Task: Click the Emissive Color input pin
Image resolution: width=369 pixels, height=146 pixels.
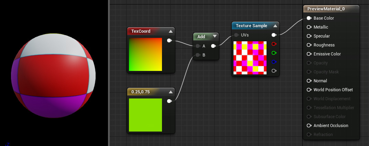Action: [309, 54]
